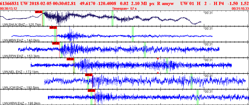Click the later green marker on NEL trace
This screenshot has height=105, width=249.
point(167,66)
